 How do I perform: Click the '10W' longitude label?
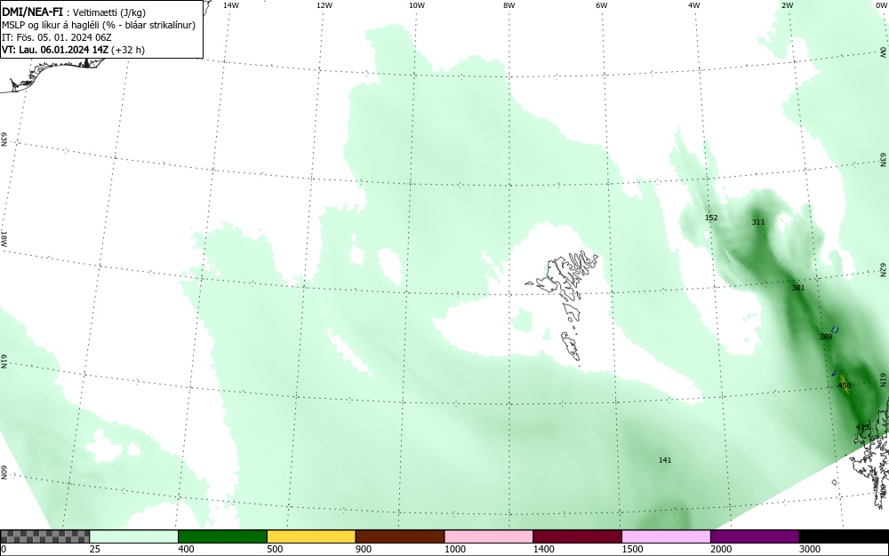(417, 5)
